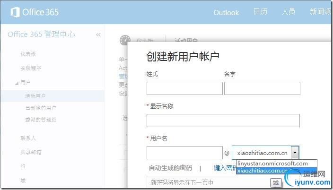Screen dimensions: 333x190
Task: Open 日历 in top navigation
Action: (x=260, y=12)
